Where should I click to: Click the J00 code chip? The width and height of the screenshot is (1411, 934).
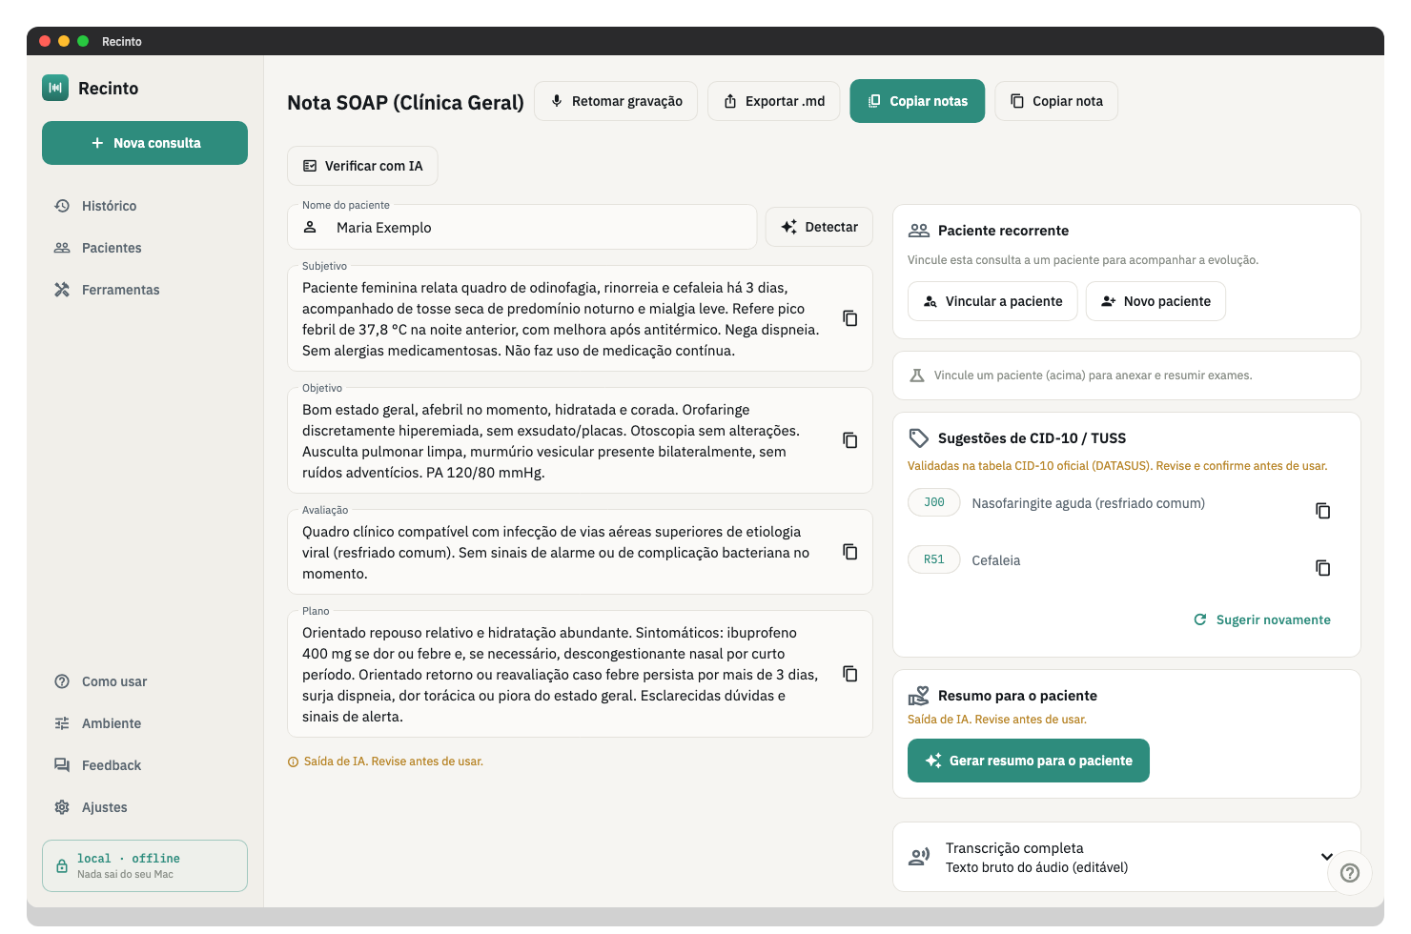[x=934, y=502]
